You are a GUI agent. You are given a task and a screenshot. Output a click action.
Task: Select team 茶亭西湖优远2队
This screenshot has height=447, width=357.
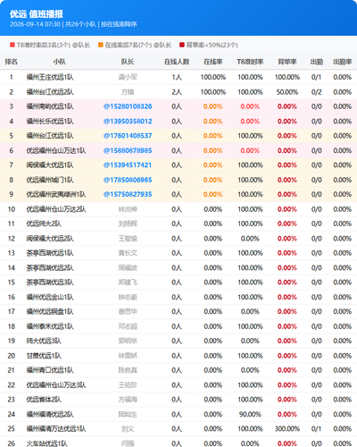tap(50, 267)
